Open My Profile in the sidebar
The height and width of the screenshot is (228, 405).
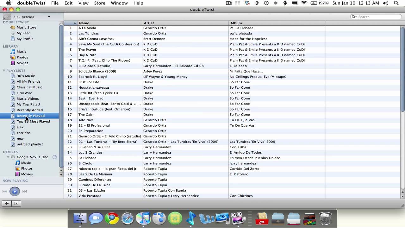point(25,39)
